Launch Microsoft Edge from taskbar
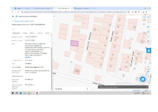The height and width of the screenshot is (112, 158). pos(21,93)
